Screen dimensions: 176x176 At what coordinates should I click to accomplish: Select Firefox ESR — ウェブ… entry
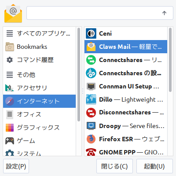tap(126, 139)
